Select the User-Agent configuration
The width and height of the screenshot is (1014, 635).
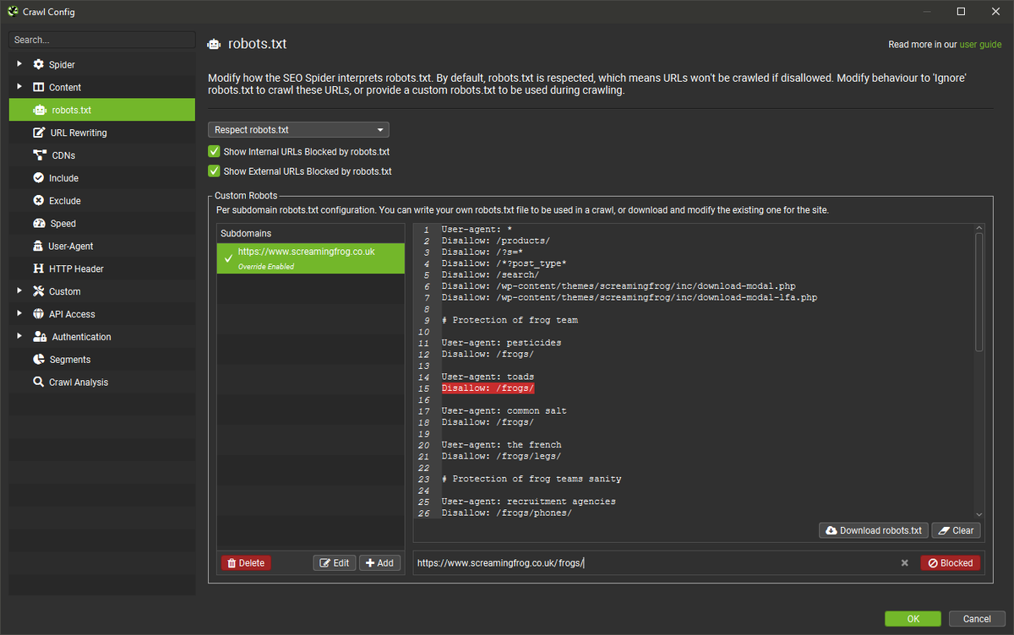click(102, 247)
